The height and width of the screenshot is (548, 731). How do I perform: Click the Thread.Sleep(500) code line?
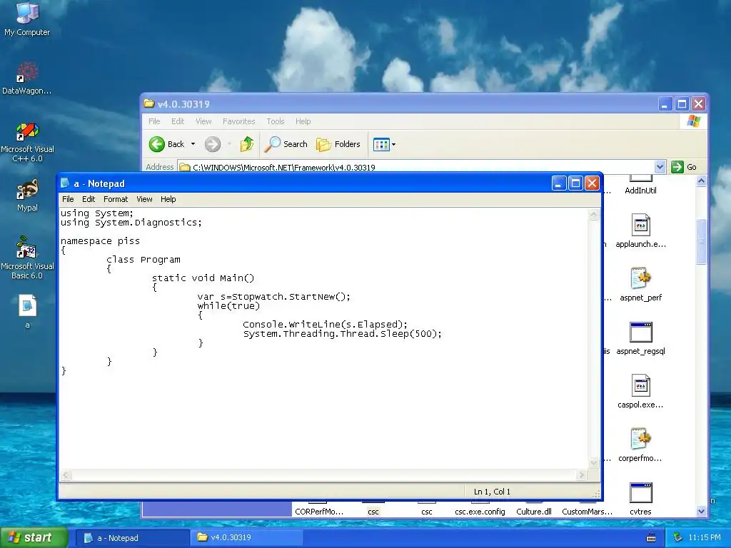click(342, 334)
